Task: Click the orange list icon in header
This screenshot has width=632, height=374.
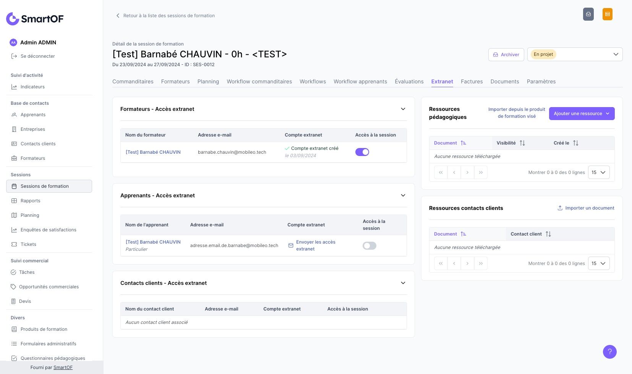Action: (x=607, y=14)
